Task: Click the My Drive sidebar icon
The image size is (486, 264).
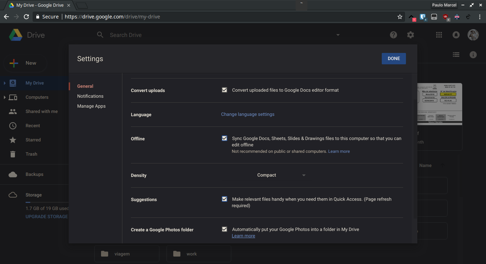Action: [13, 83]
